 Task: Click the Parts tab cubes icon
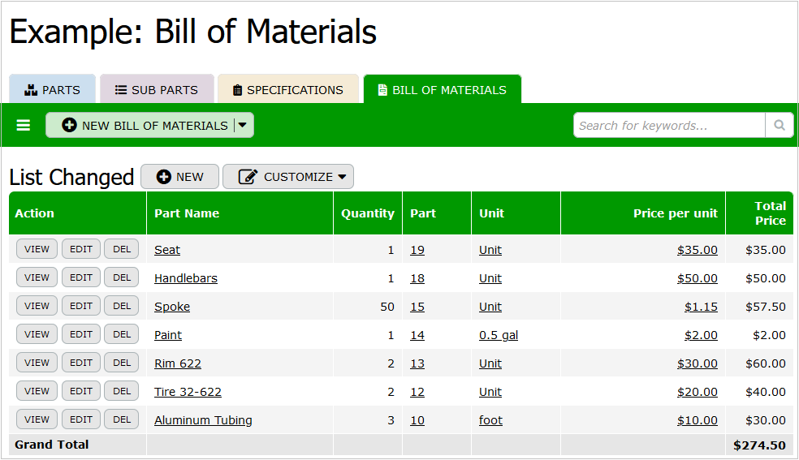pyautogui.click(x=32, y=90)
